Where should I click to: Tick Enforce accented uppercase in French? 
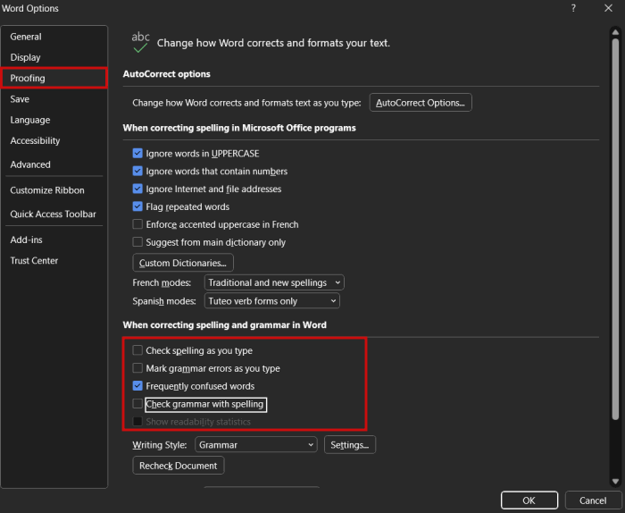[137, 225]
